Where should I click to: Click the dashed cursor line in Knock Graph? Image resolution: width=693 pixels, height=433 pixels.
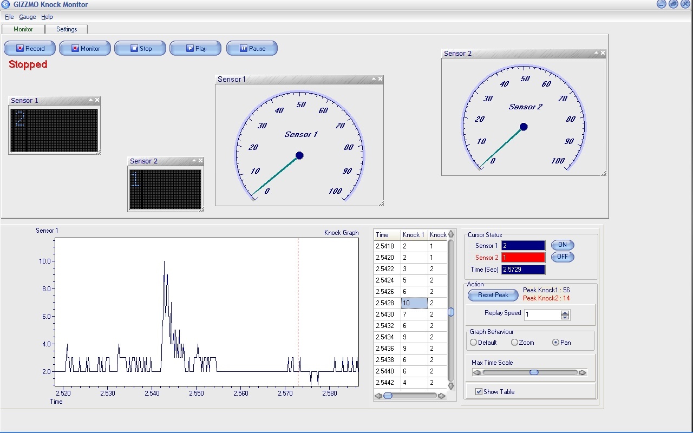[x=298, y=312]
